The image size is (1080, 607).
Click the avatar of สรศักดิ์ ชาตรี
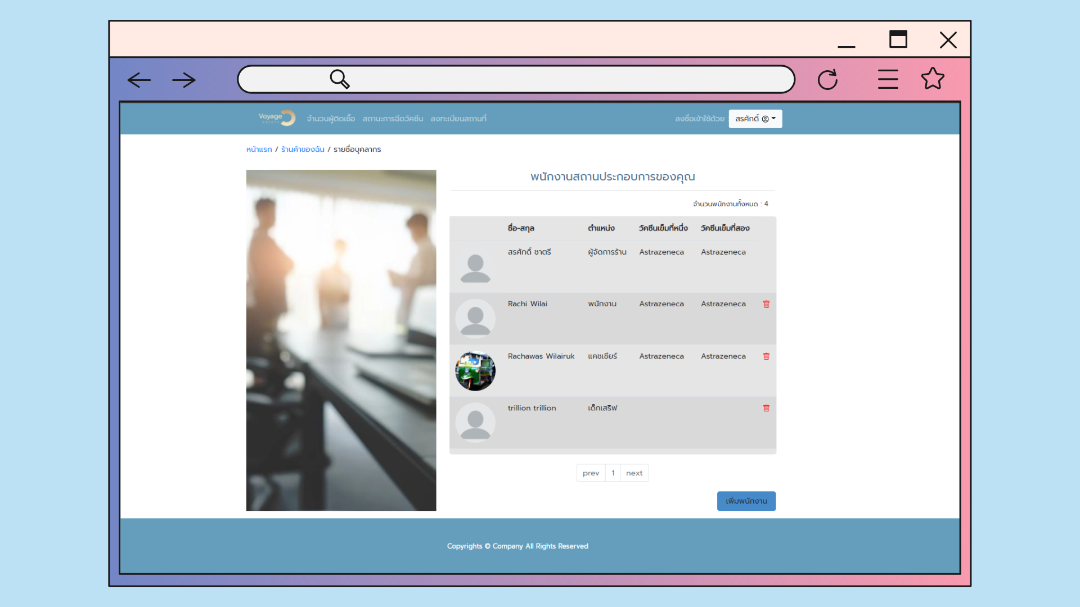coord(475,267)
